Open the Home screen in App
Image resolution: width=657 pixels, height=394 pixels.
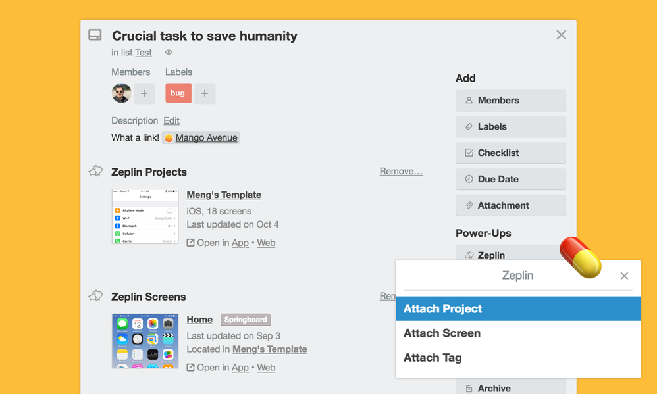tap(240, 368)
